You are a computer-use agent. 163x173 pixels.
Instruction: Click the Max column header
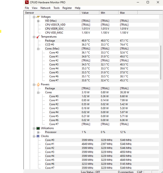click(128, 13)
